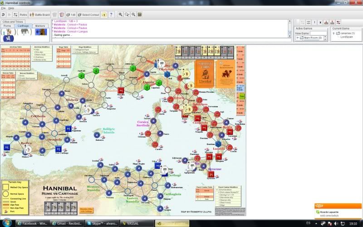This screenshot has height=227, width=363.
Task: Click the undo last move icon
Action: [x=3, y=15]
